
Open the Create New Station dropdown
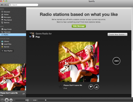pyautogui.click(x=117, y=34)
